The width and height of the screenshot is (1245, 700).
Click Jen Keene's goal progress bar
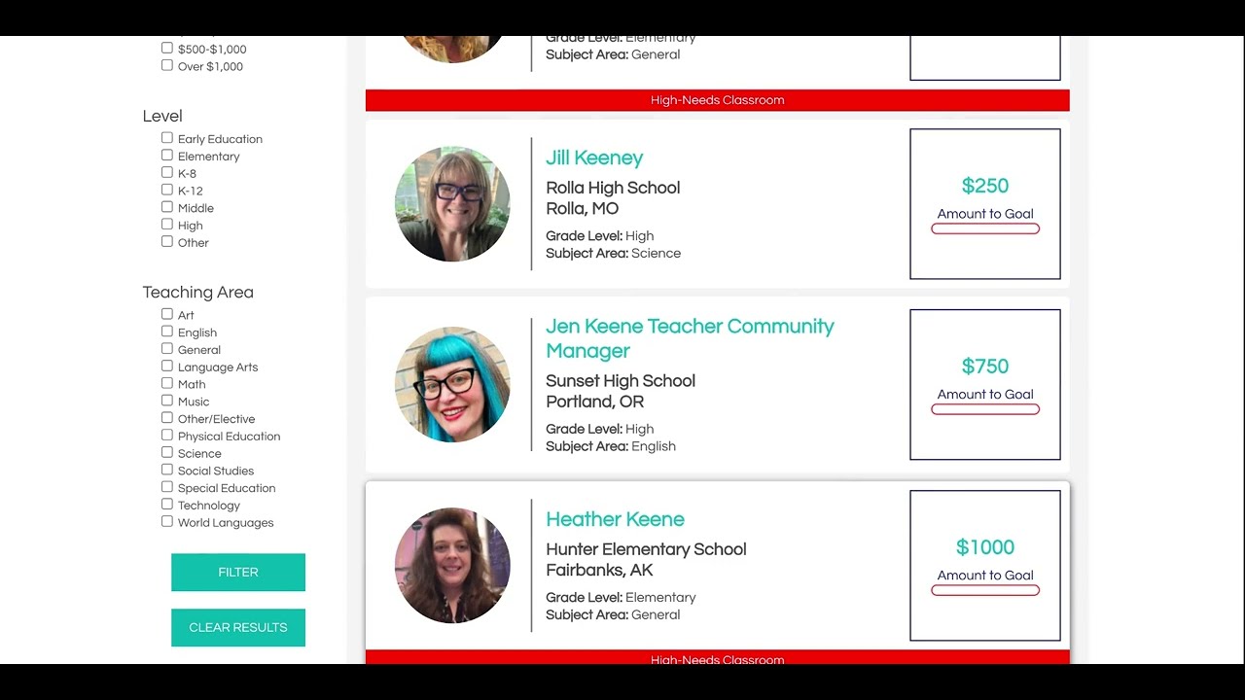click(x=985, y=409)
